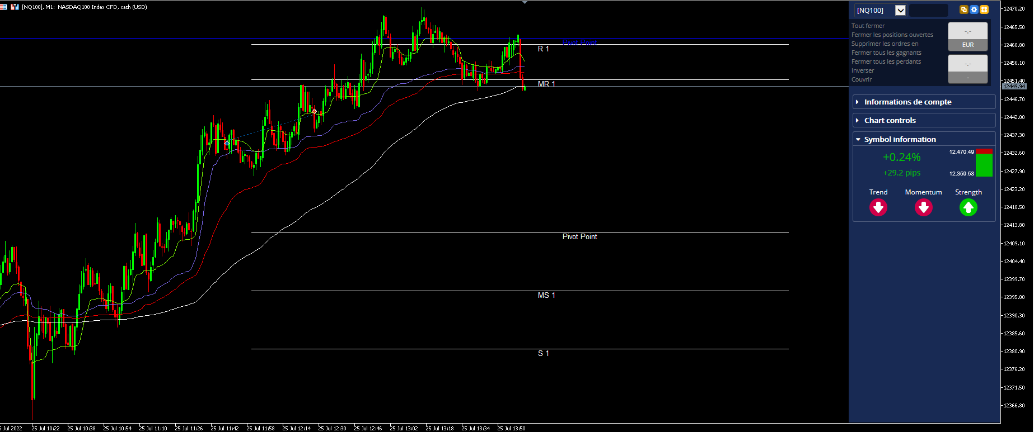Click the Momentum label
This screenshot has height=432, width=1034.
tap(923, 192)
